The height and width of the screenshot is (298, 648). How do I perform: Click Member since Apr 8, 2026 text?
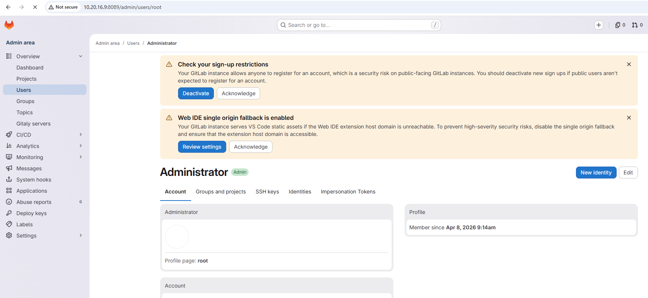click(x=452, y=227)
